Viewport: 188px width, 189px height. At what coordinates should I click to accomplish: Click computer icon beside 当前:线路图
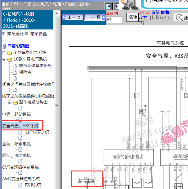4,46
